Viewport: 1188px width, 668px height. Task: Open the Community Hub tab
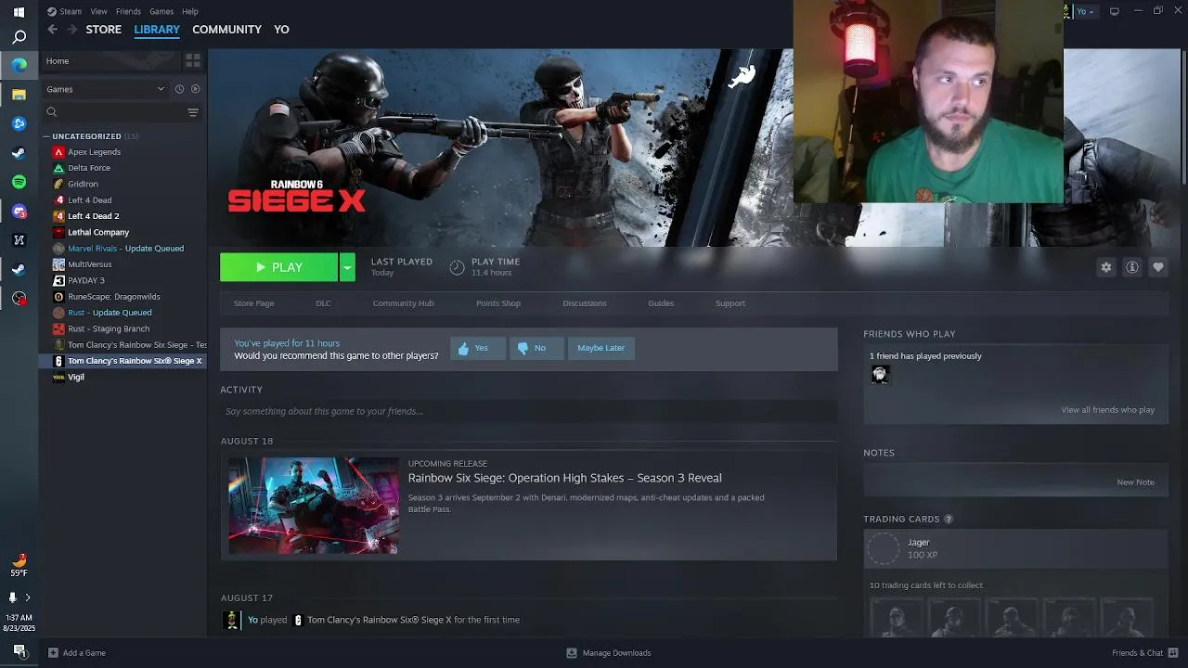[403, 303]
